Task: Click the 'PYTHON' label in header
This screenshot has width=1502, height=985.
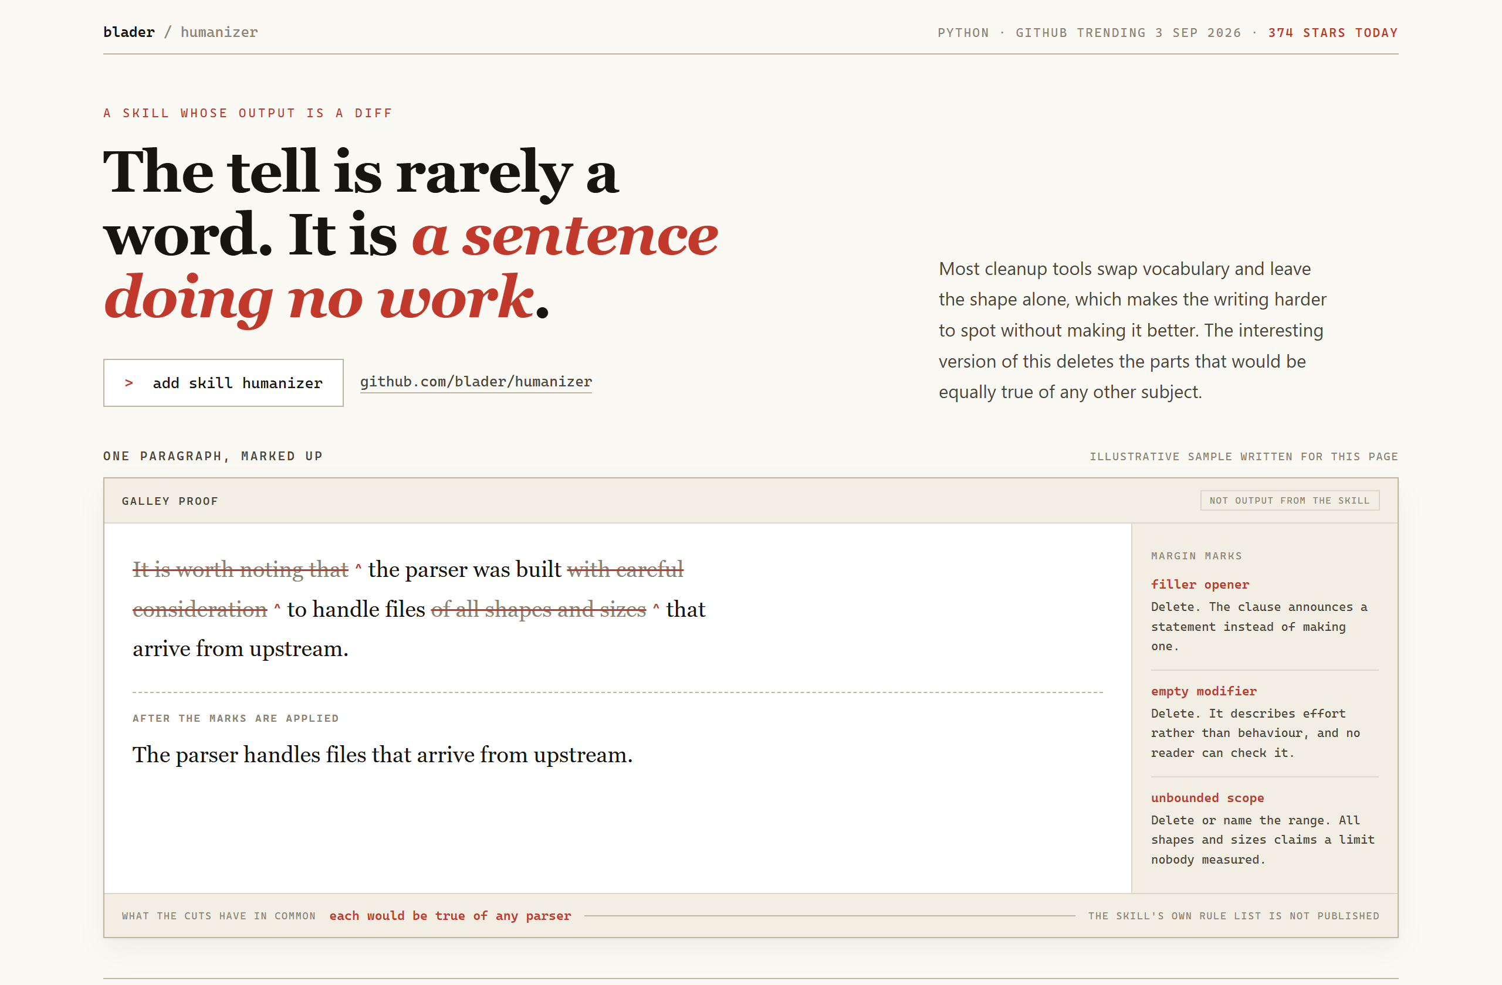Action: pos(963,33)
